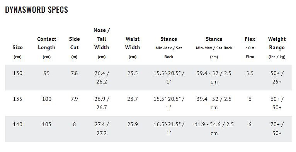Select the Side Cut column header
This screenshot has height=152, width=296.
tap(74, 48)
